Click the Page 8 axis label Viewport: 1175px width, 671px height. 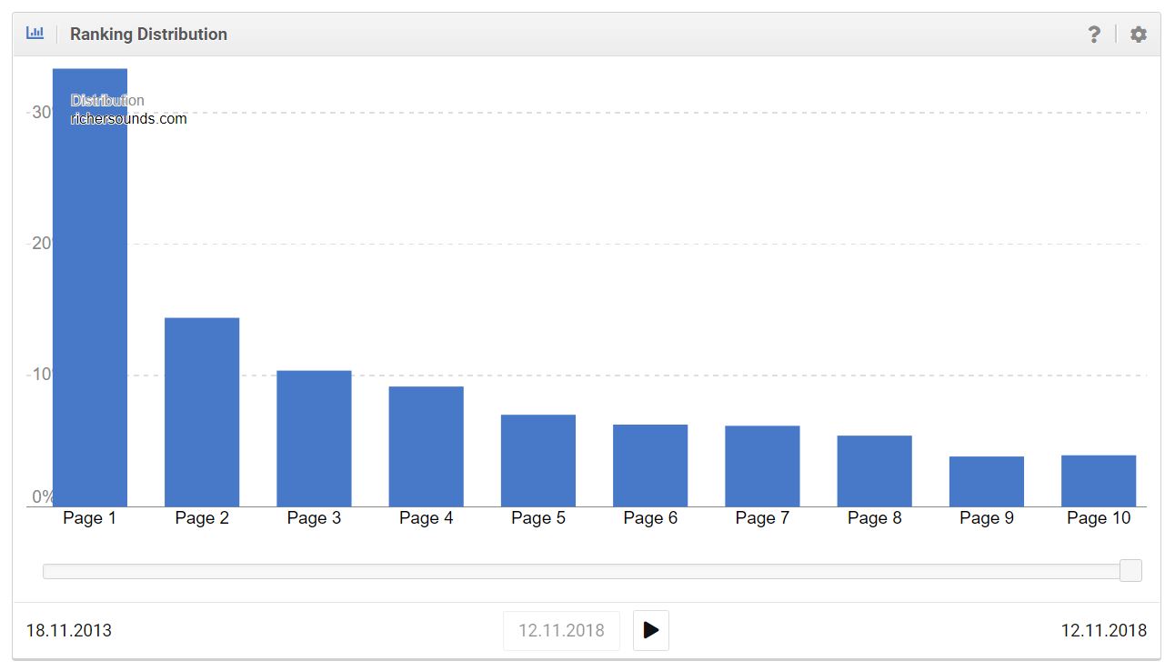coord(874,518)
